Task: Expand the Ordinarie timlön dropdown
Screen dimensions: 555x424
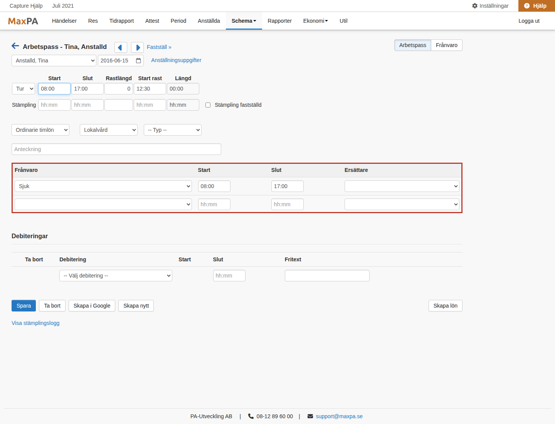Action: coord(40,130)
